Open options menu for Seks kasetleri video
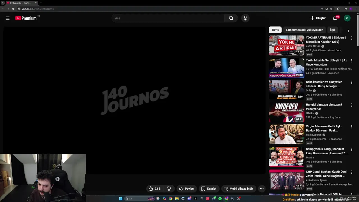This screenshot has width=359, height=202. coord(352,82)
